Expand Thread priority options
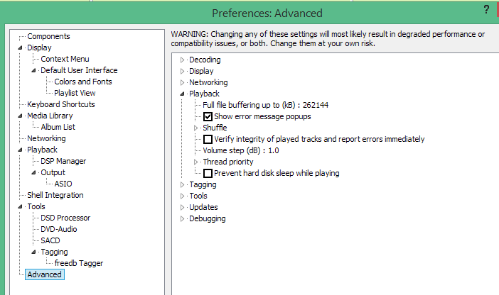Viewport: 499px width, 295px height. (x=197, y=162)
